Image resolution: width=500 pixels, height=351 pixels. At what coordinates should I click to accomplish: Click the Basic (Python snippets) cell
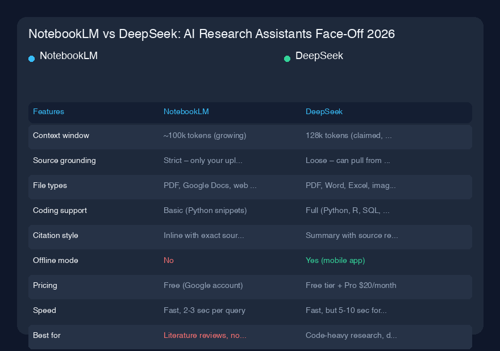205,210
